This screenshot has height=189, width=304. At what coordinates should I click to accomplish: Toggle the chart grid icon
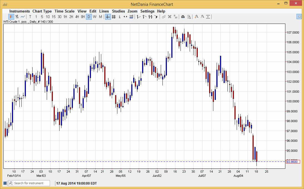(114, 17)
